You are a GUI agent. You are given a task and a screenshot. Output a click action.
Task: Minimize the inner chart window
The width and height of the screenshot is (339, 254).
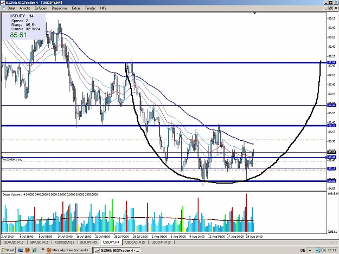(x=326, y=8)
